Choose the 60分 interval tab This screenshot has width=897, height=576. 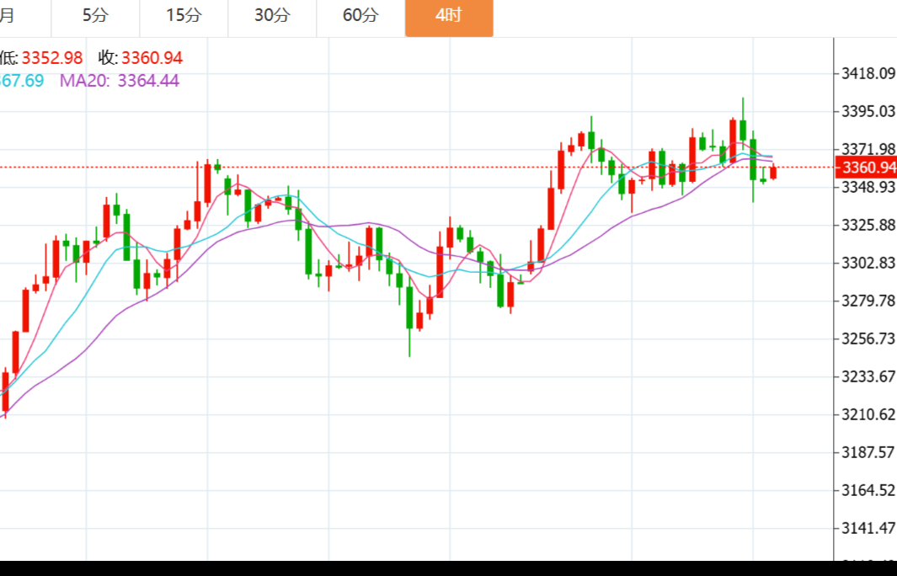[x=360, y=16]
